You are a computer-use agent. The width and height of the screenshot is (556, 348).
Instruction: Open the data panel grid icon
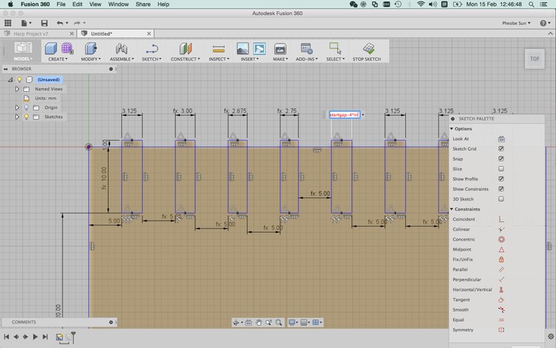[x=8, y=23]
